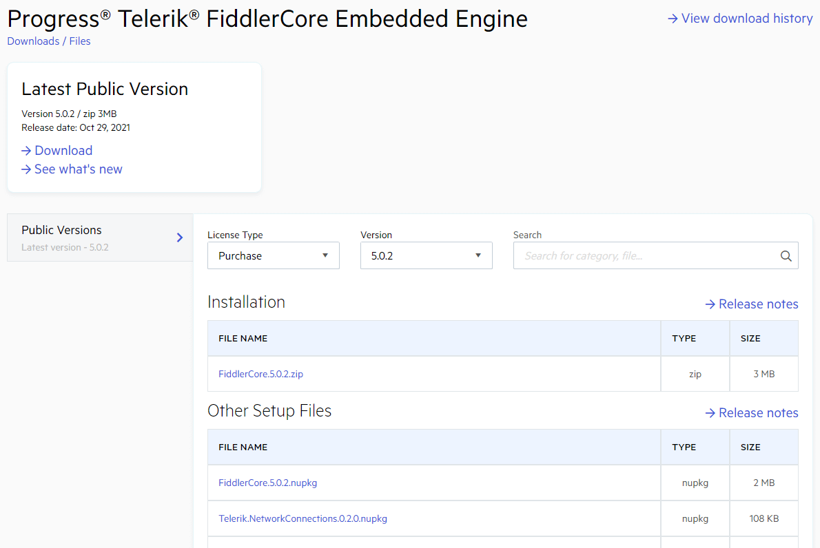Click the arrow icon beside Installation Release notes

coord(709,304)
